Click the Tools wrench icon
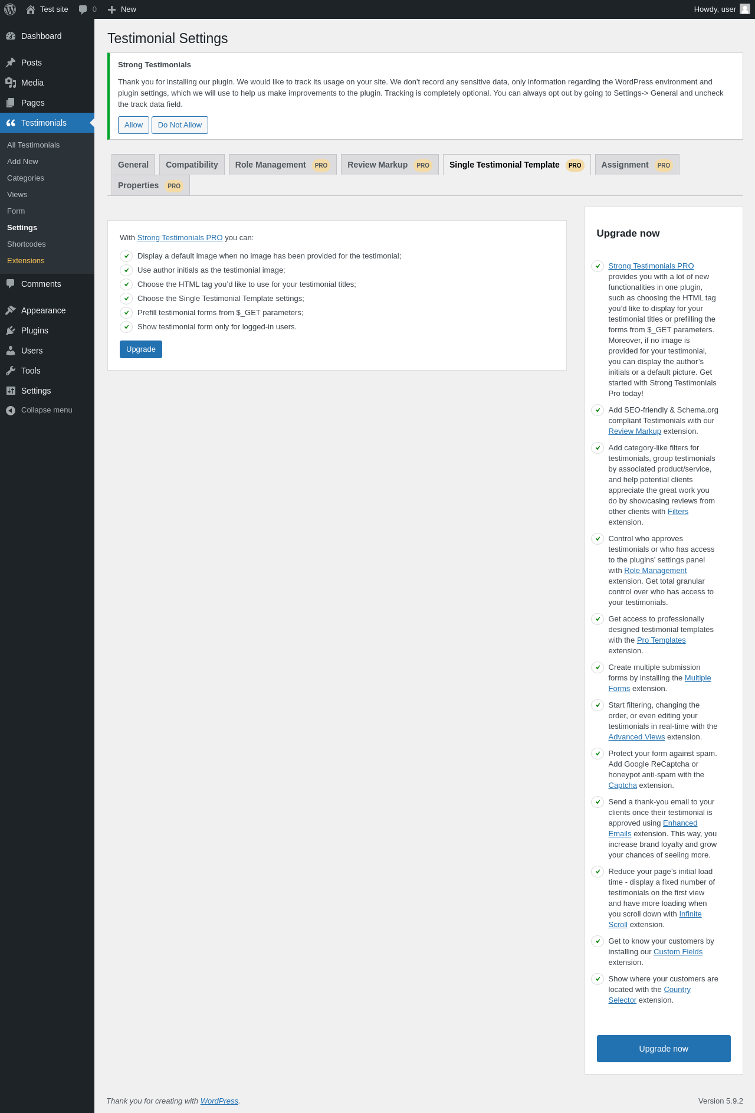755x1113 pixels. (11, 371)
